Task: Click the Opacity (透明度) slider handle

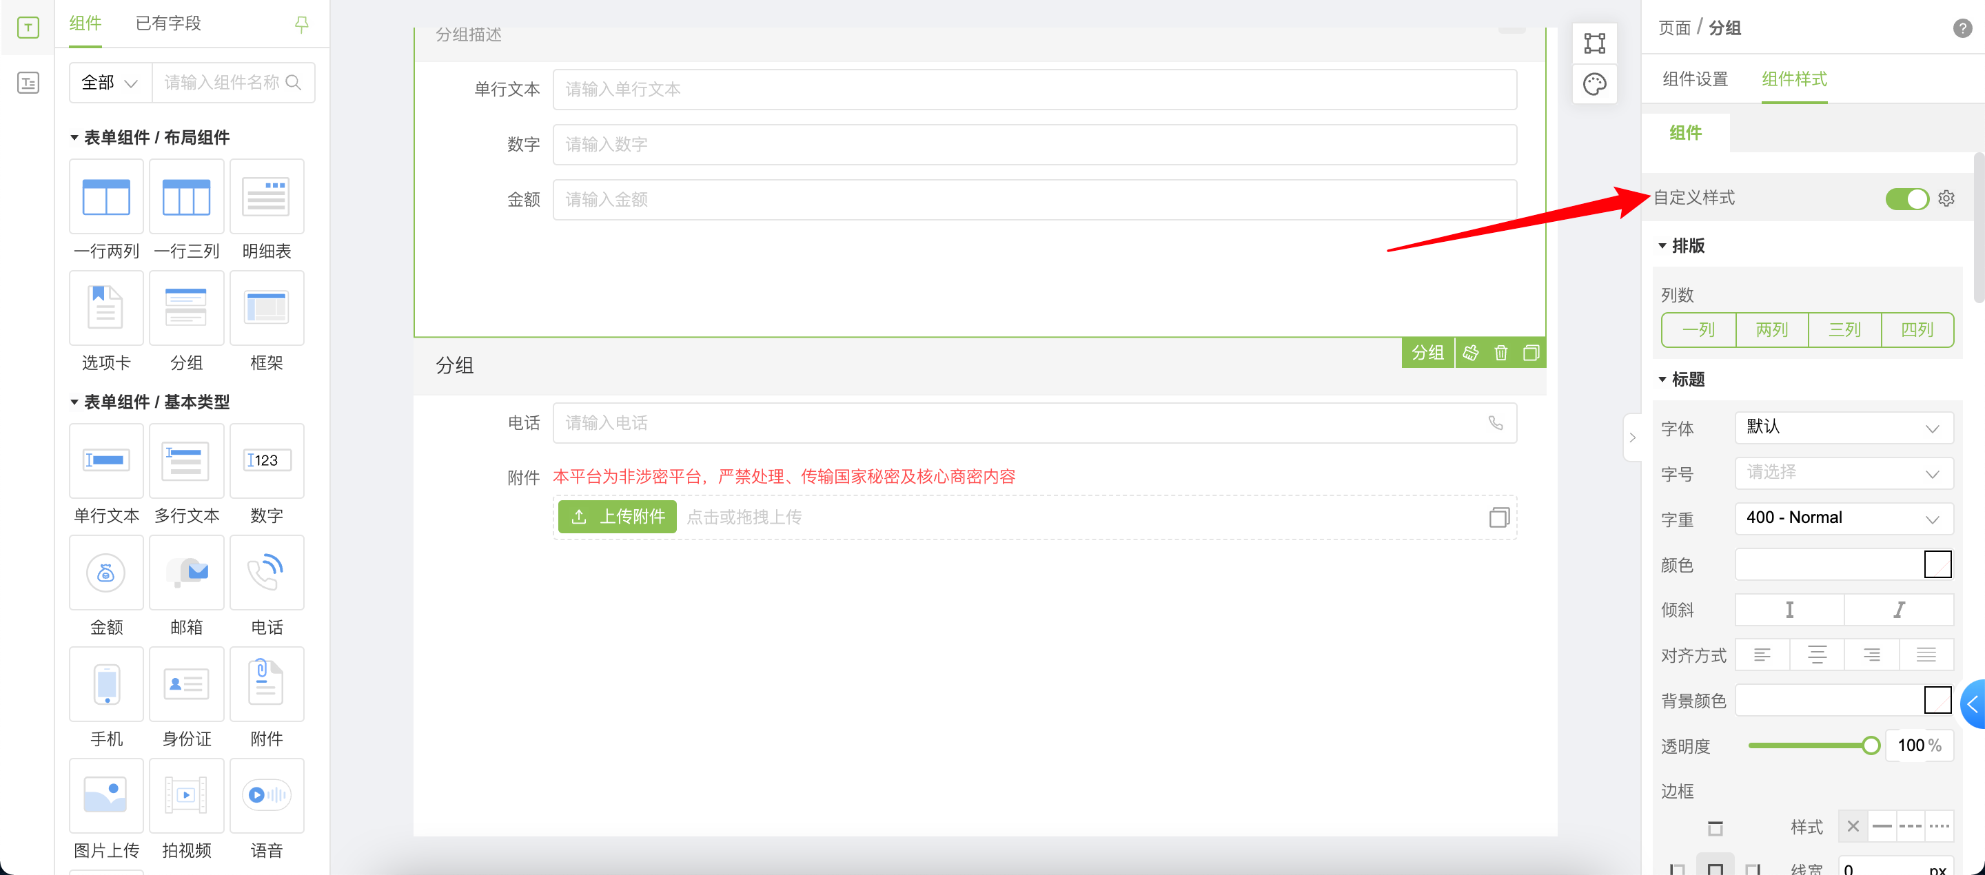Action: [1870, 745]
